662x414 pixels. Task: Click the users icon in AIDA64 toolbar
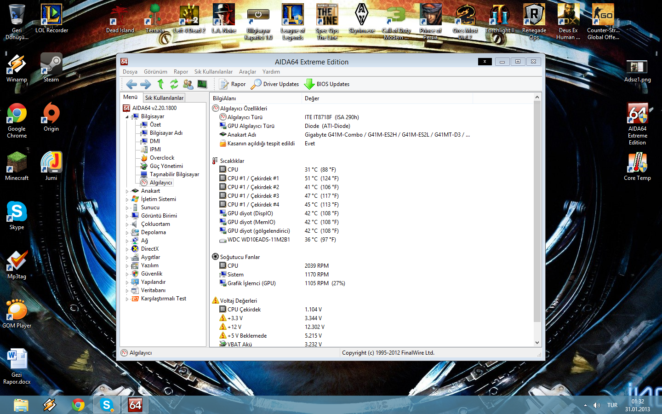pos(188,84)
